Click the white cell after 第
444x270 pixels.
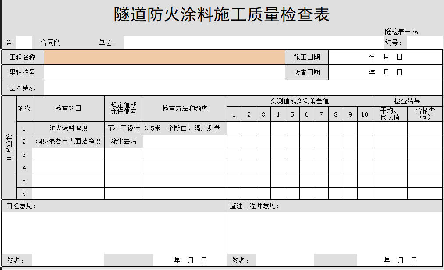coord(24,43)
